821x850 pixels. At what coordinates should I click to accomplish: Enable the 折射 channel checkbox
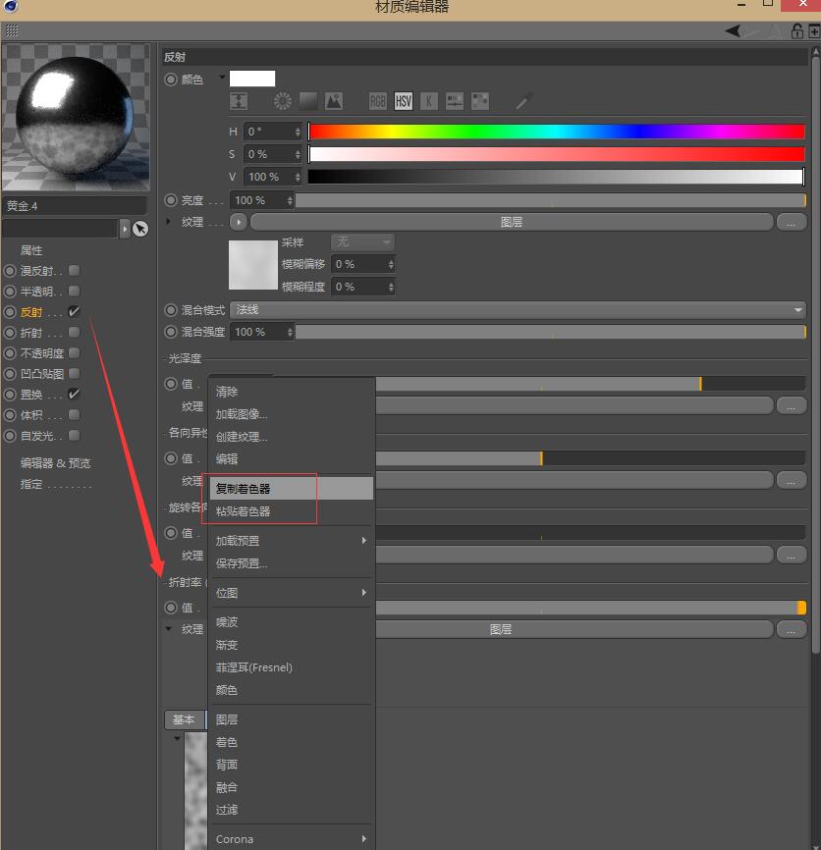(75, 333)
